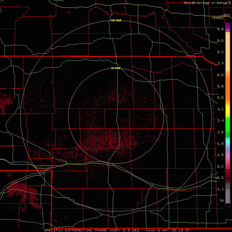Click the 100 NMI range ring label
The height and width of the screenshot is (232, 232).
tap(116, 20)
